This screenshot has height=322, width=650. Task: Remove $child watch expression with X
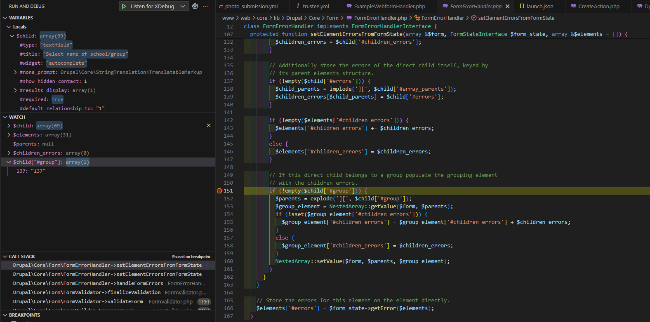[209, 125]
